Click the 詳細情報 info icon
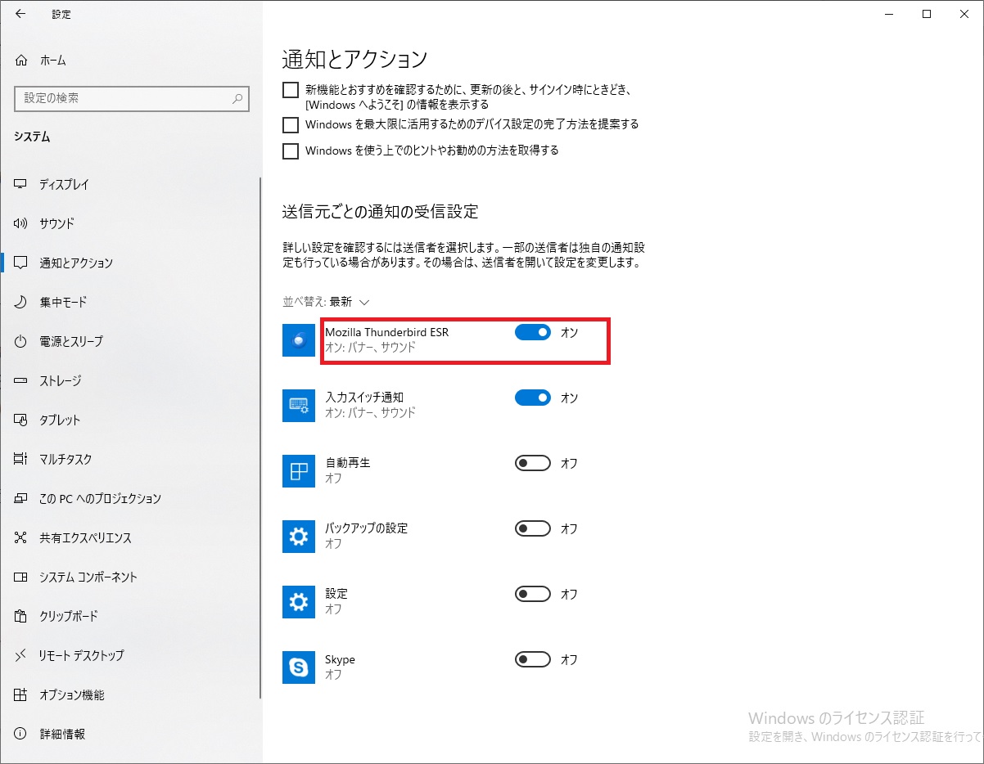984x764 pixels. [x=21, y=734]
